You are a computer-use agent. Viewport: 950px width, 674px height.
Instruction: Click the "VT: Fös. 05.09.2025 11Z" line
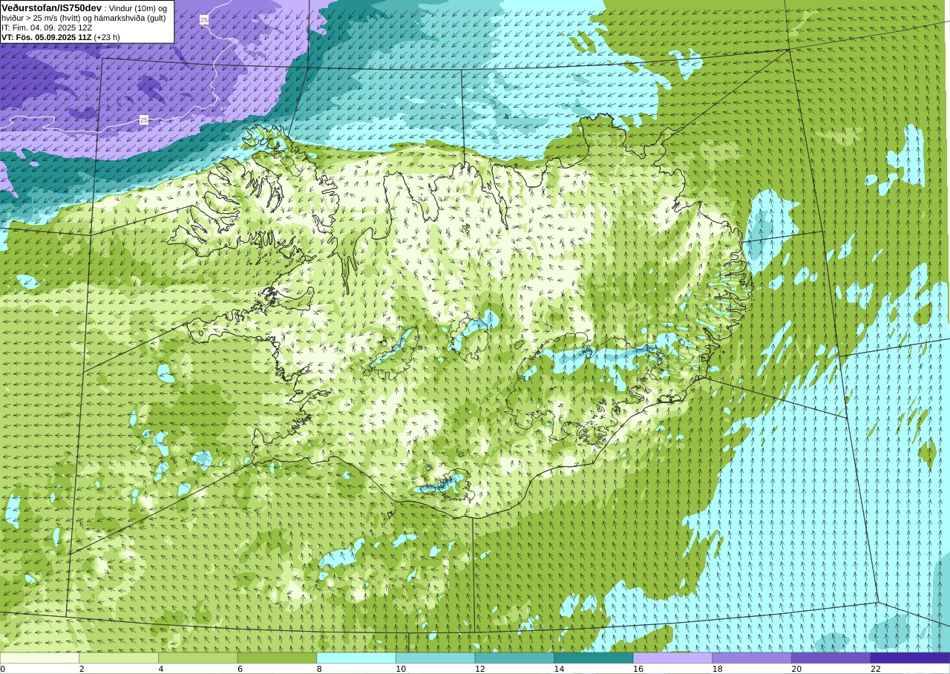pyautogui.click(x=46, y=37)
